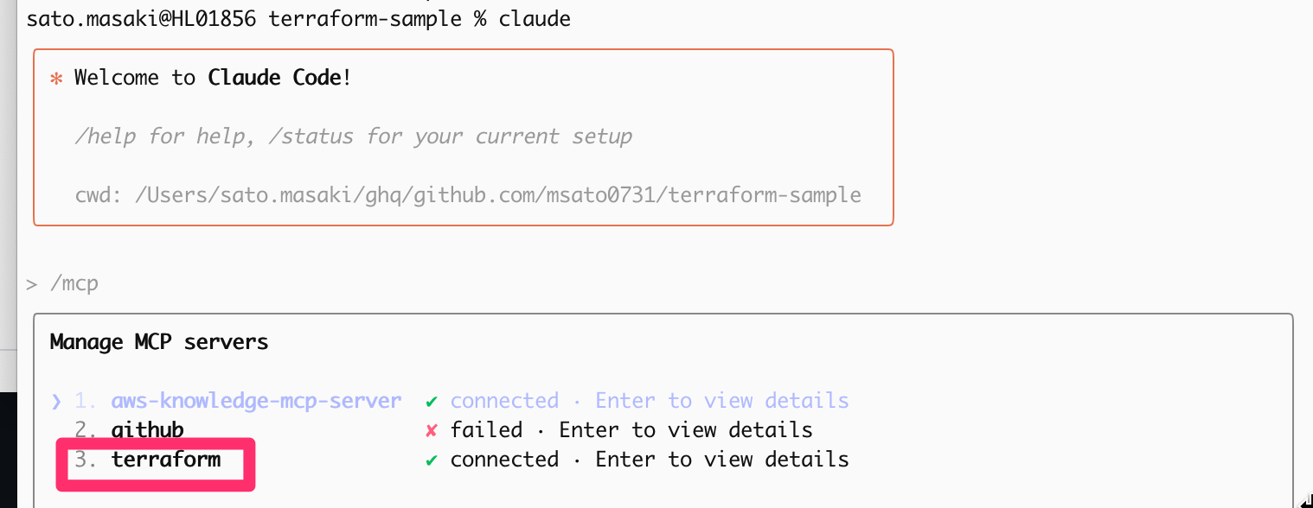1313x508 pixels.
Task: Click the "failed" status for github
Action: coord(486,430)
